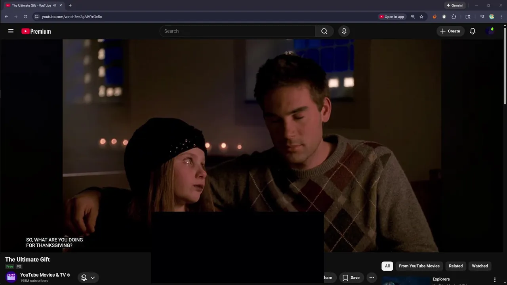Open a new browser tab
Screen dimensions: 507x285
[x=70, y=6]
